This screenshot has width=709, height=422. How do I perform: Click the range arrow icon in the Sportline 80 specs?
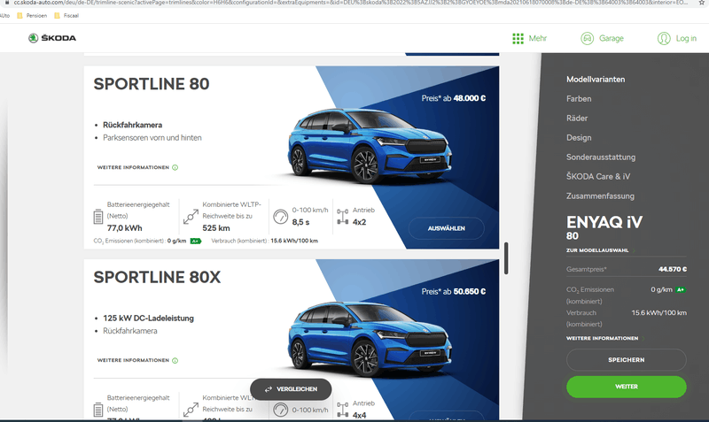coord(191,217)
